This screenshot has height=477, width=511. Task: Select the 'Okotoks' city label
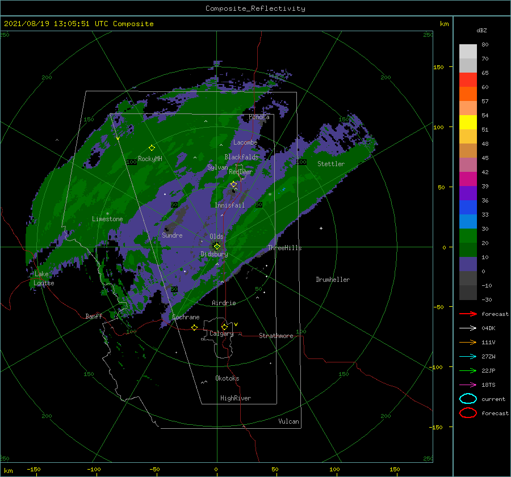point(227,378)
